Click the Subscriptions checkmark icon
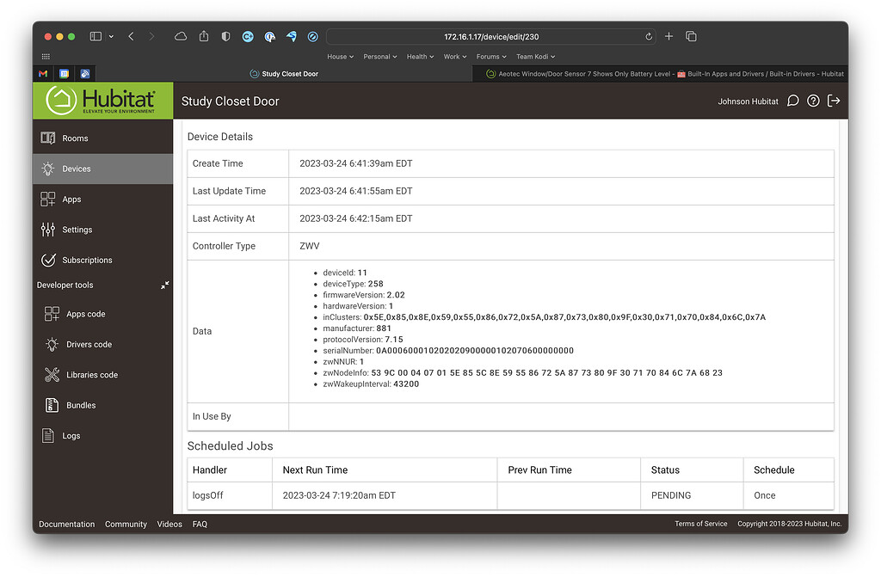Screen dimensions: 881x577 click(x=48, y=260)
